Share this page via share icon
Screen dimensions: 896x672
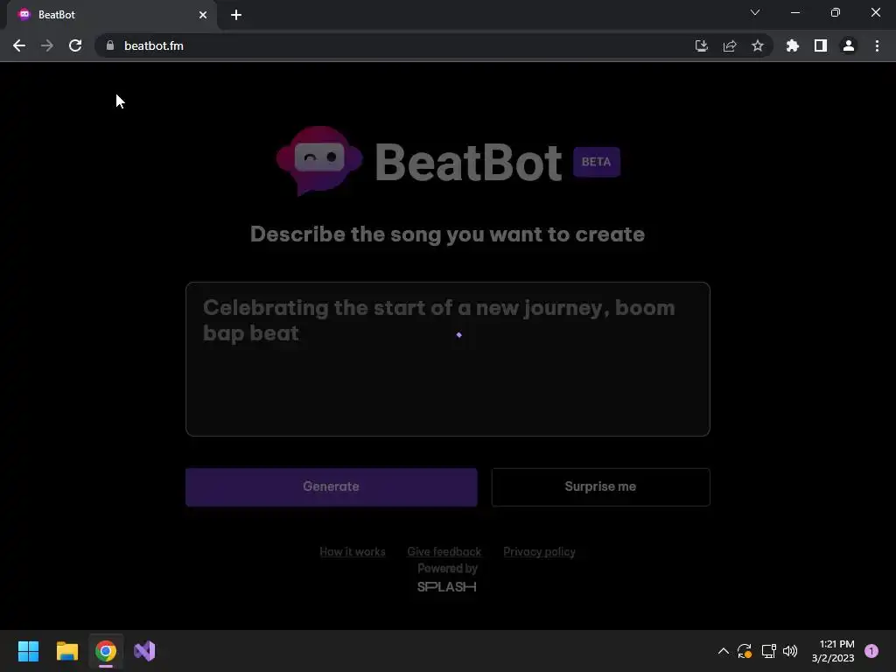pyautogui.click(x=730, y=45)
